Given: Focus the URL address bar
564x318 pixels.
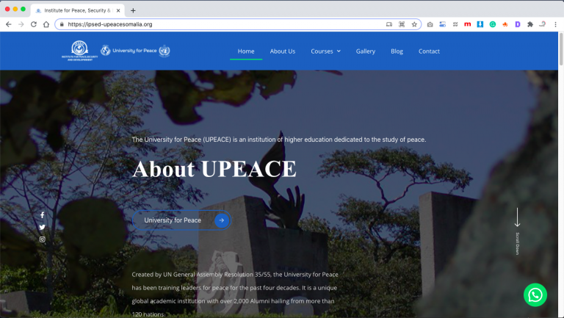Looking at the screenshot, I should tap(220, 24).
